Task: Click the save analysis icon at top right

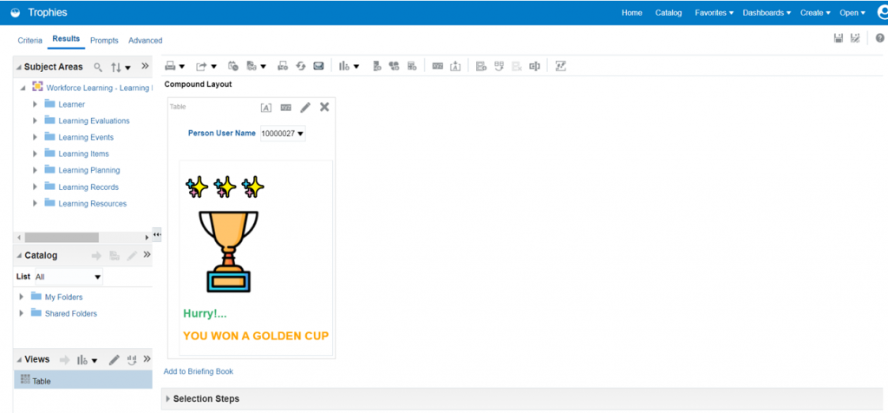Action: [839, 38]
